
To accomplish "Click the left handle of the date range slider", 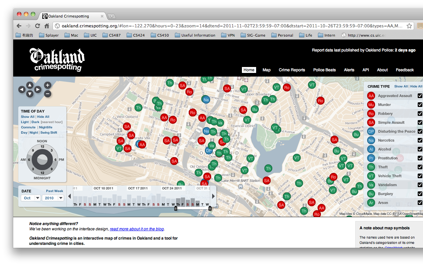I will coord(175,208).
